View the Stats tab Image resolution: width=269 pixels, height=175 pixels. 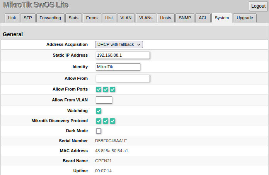73,18
